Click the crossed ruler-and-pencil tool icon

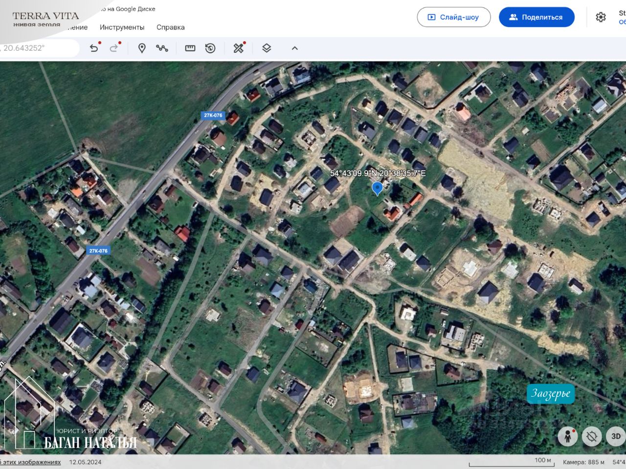point(239,48)
